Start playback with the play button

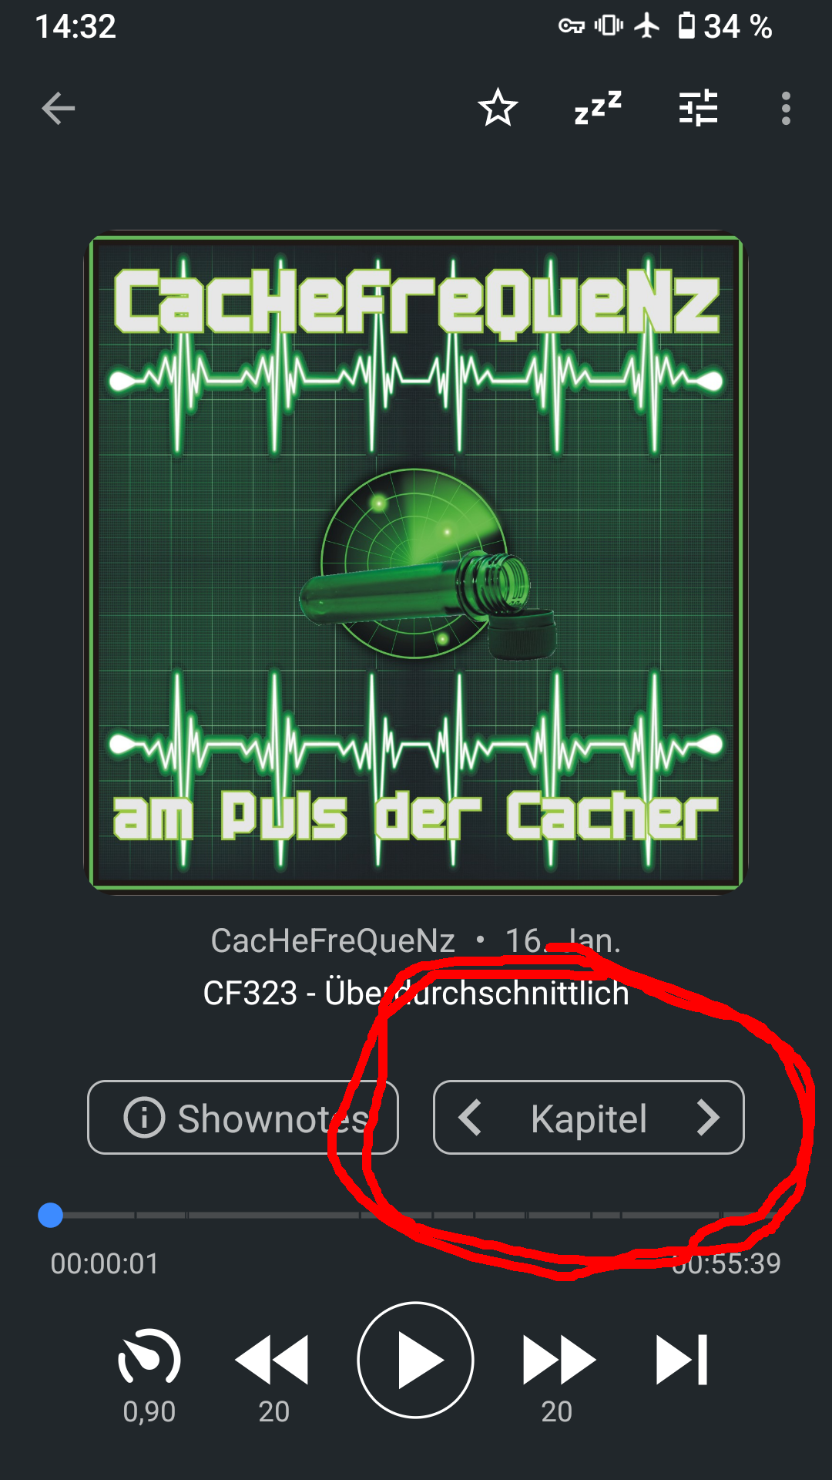click(416, 1361)
